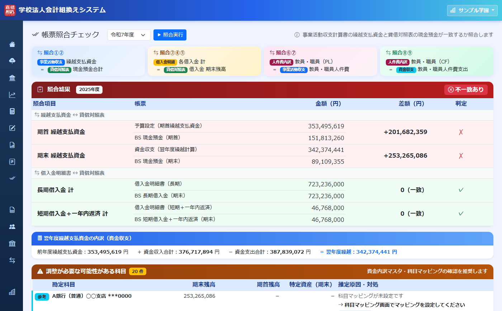Click the 照合項目 column header
The width and height of the screenshot is (502, 311).
pos(44,104)
